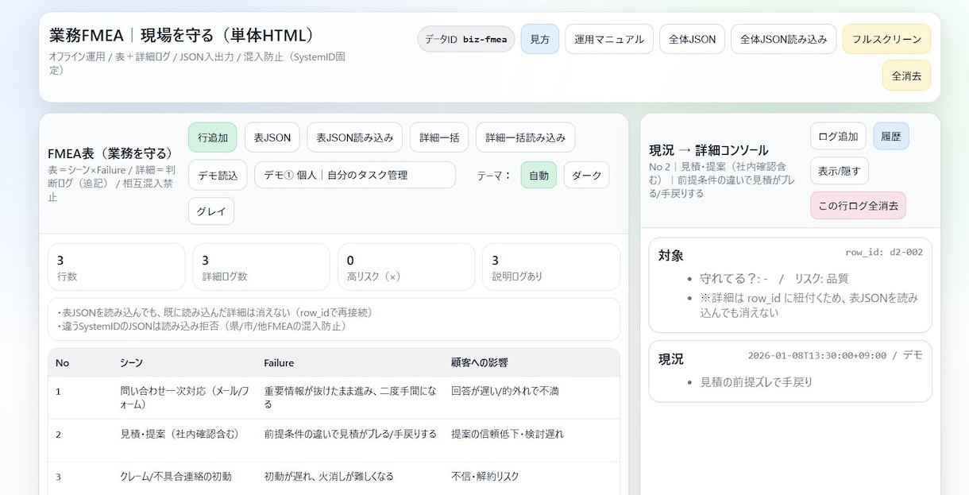
Task: Open the デモ① 個人 demo dropdown
Action: [x=355, y=175]
